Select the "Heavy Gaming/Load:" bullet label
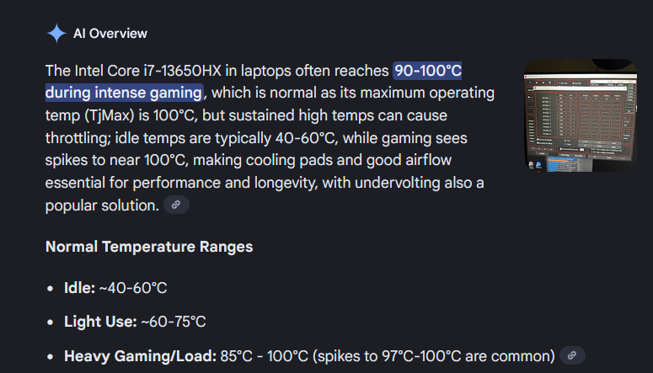653x373 pixels. pos(141,355)
